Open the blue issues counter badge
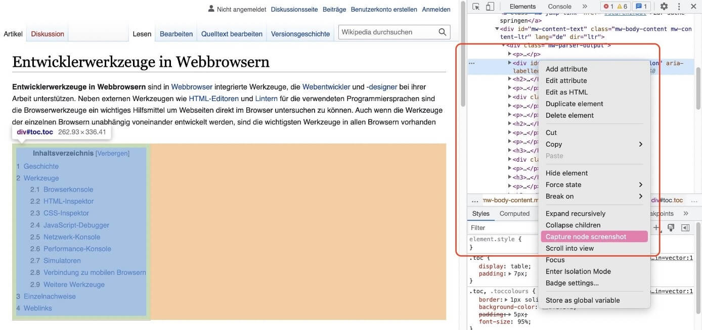Viewport: 702px width, 330px height. [642, 7]
